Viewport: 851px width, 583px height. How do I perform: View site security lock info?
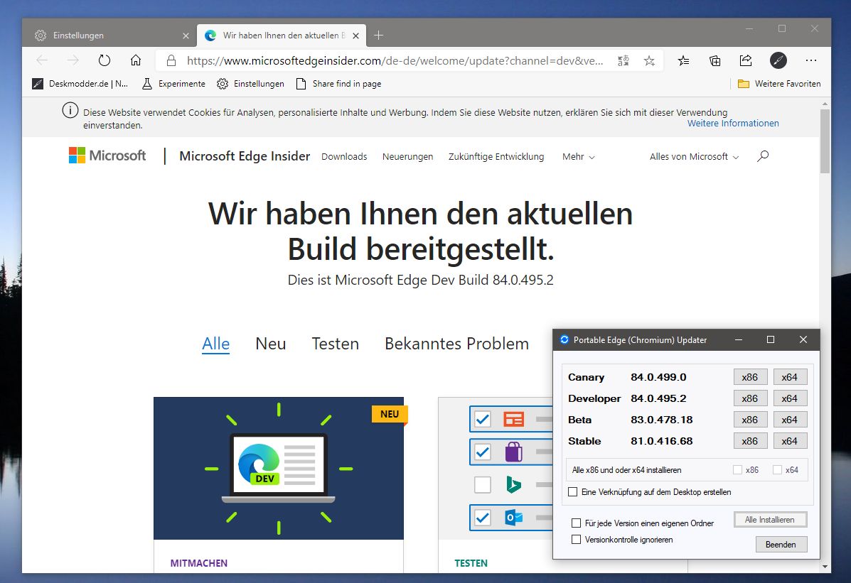[171, 61]
